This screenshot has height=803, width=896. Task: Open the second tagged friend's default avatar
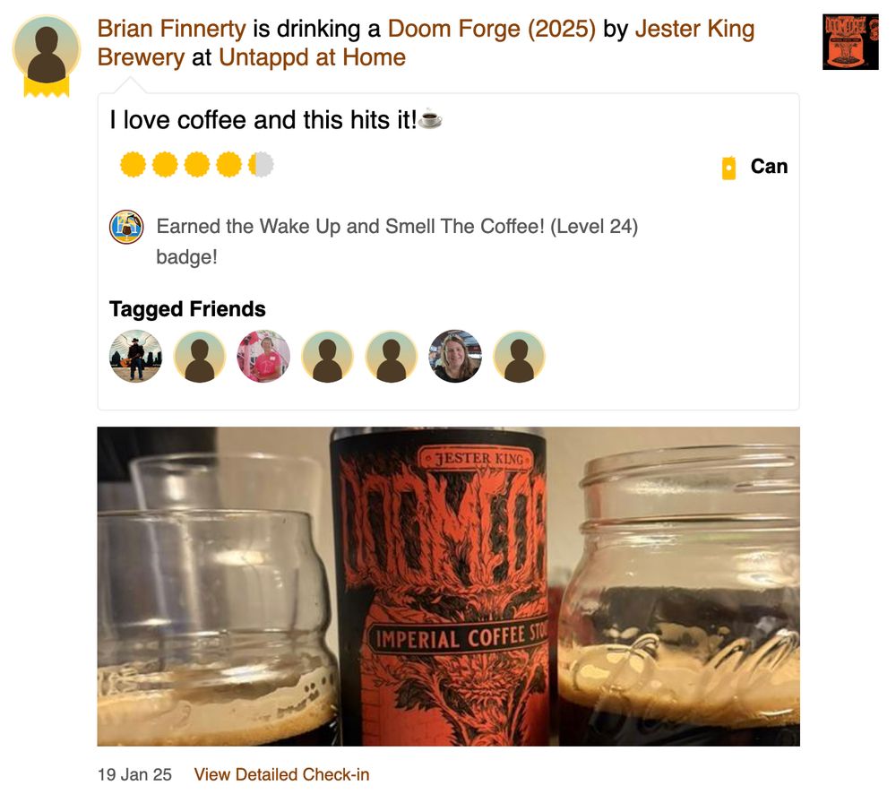[200, 356]
